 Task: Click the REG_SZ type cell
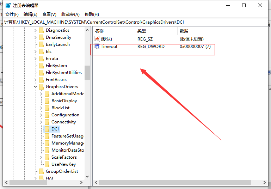coord(145,39)
